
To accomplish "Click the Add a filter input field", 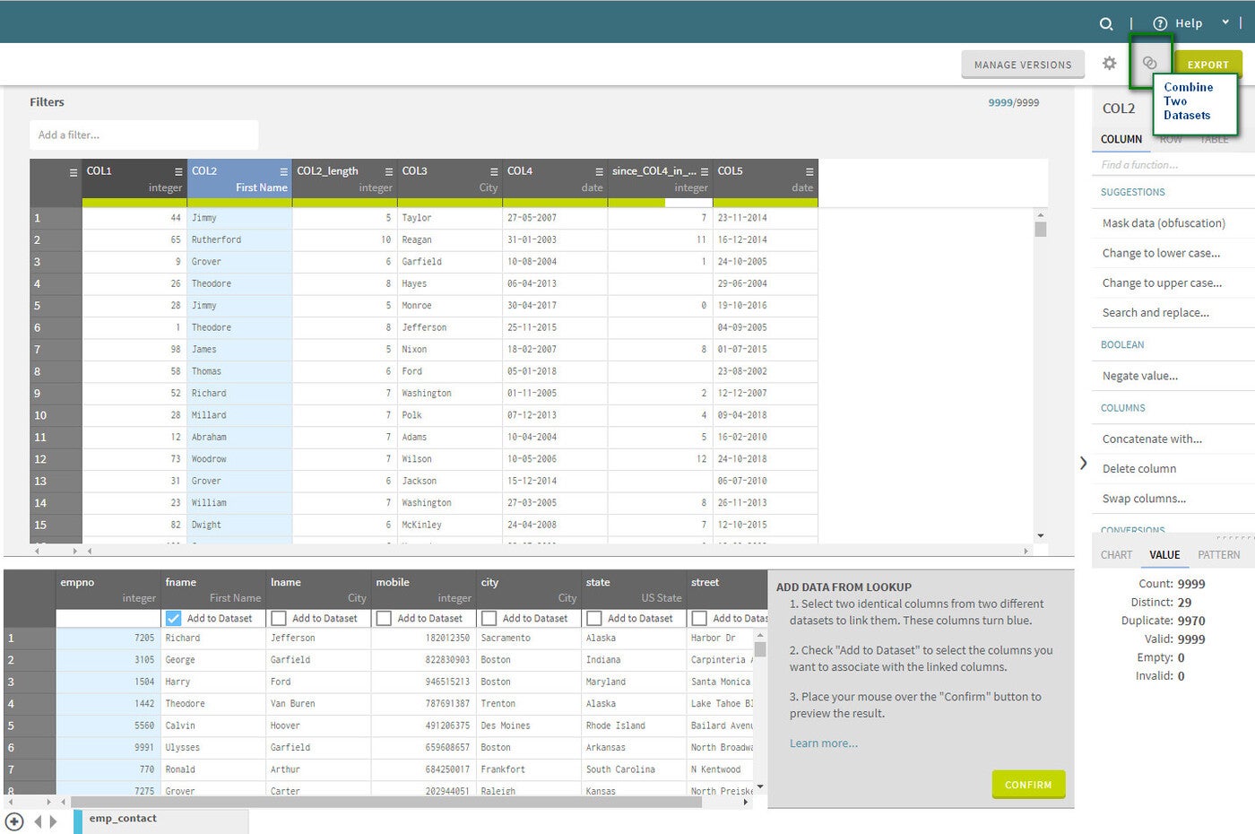I will point(144,135).
